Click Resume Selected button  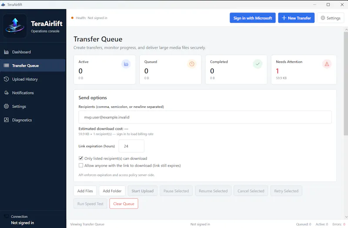(213, 191)
